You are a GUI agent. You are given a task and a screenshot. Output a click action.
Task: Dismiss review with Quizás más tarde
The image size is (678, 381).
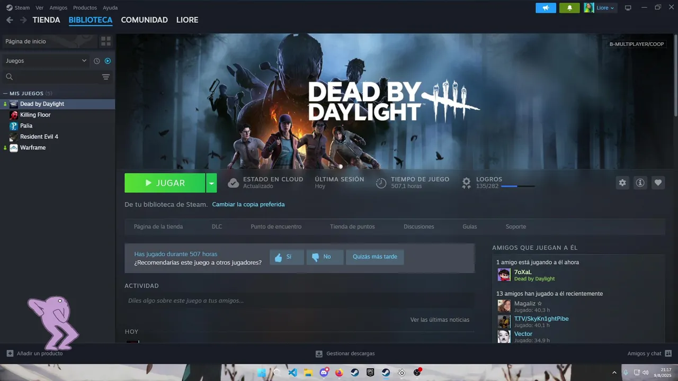(x=374, y=257)
